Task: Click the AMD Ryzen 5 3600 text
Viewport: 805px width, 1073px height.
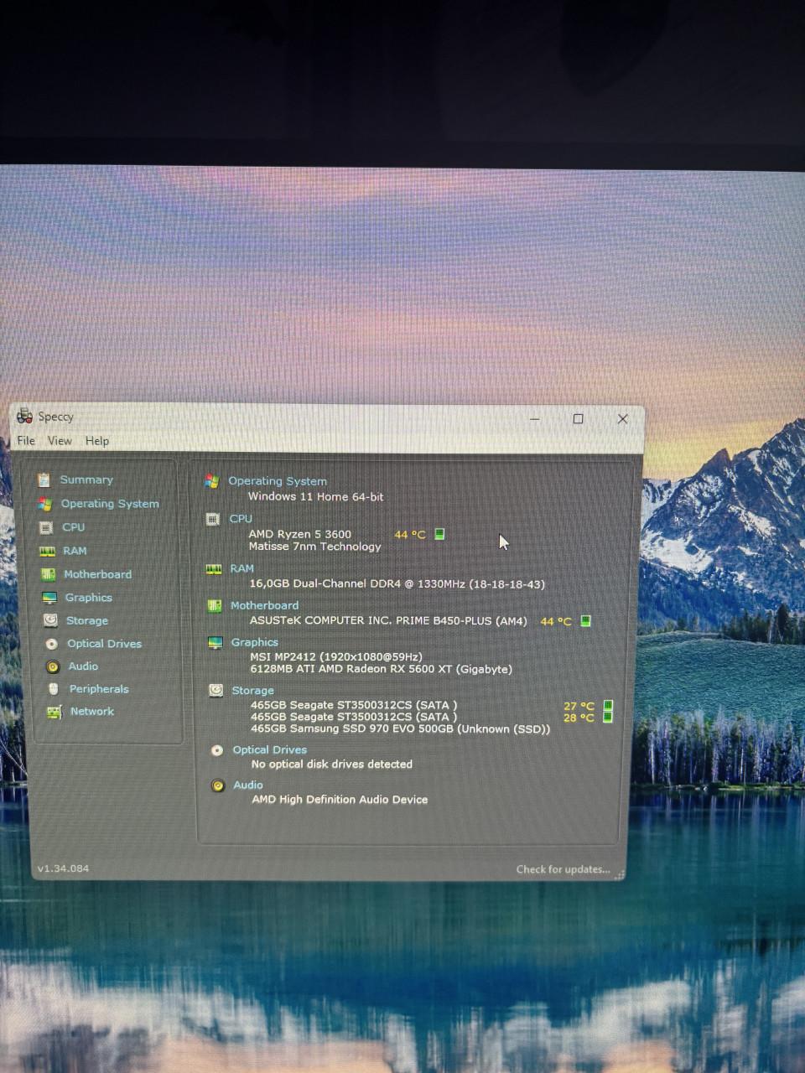Action: [x=300, y=534]
